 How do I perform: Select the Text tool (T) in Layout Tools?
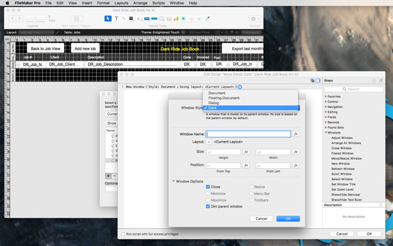117,18
